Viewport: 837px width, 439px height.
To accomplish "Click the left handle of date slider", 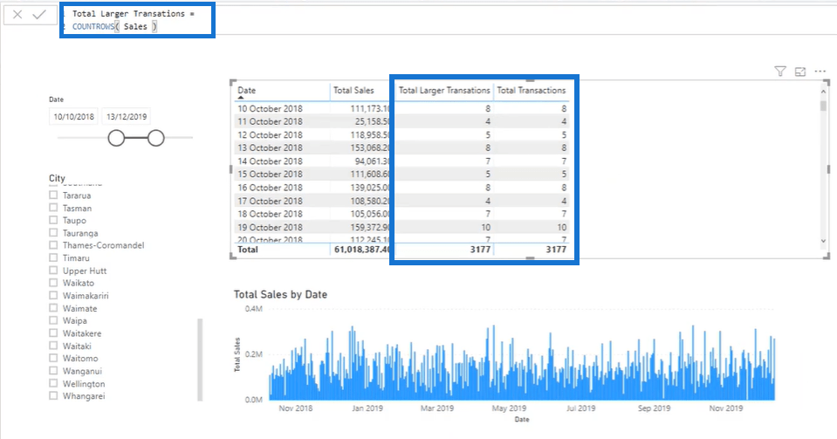I will click(116, 138).
